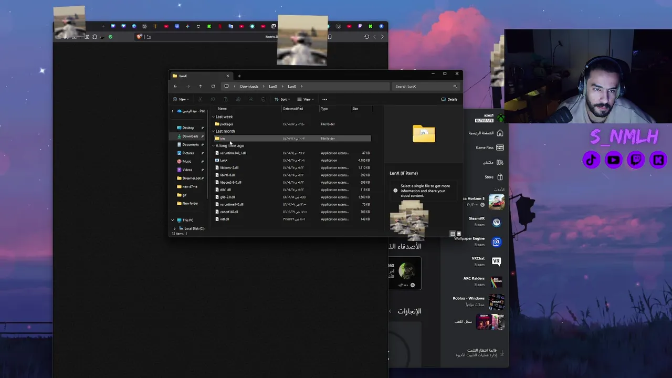Screen dimensions: 672x378
Task: Open My Library (مكتبتي) in Xbox app
Action: (x=493, y=162)
